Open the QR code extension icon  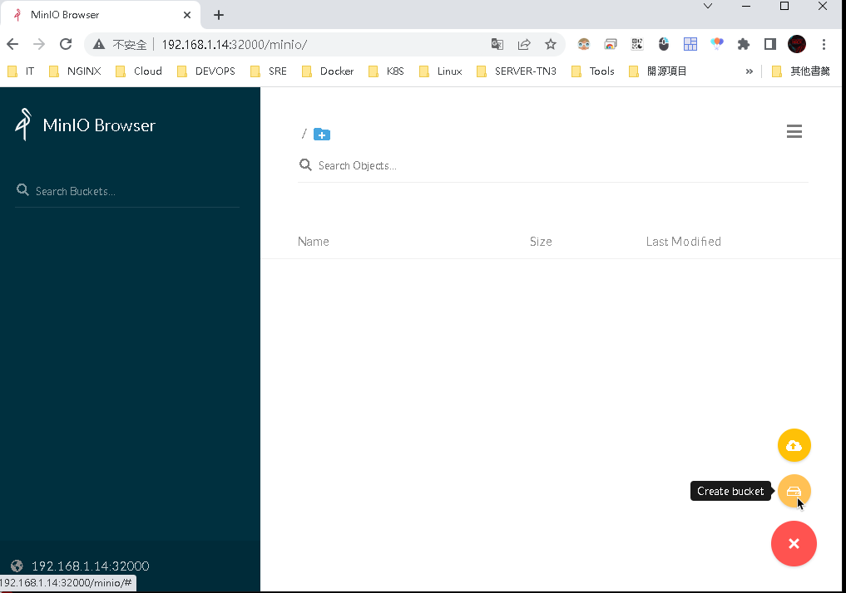point(637,44)
